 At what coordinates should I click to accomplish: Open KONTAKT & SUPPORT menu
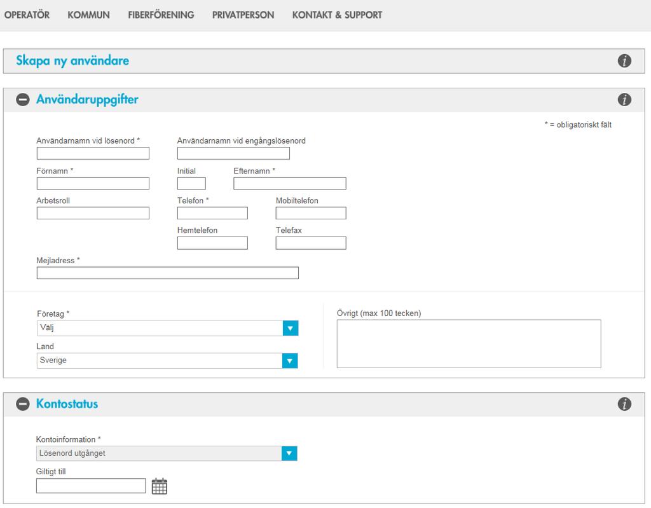point(337,15)
